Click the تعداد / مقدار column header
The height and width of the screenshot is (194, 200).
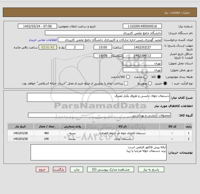tap(46, 126)
